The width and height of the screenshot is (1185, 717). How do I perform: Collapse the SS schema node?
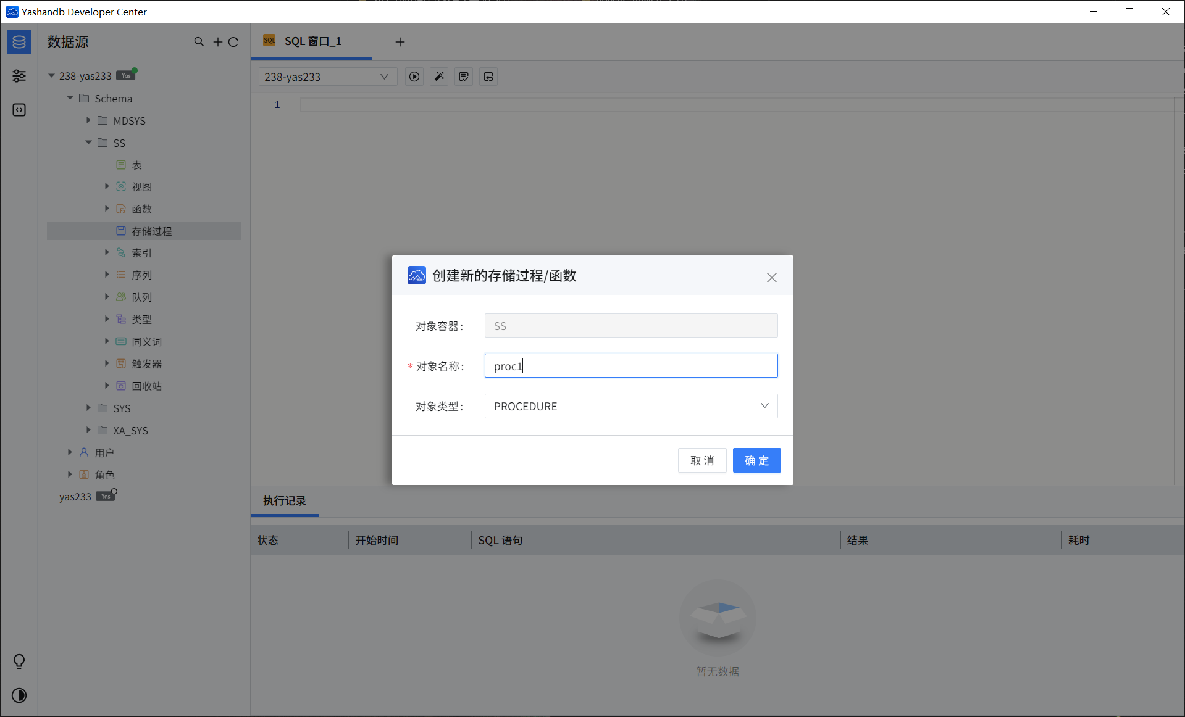click(88, 143)
